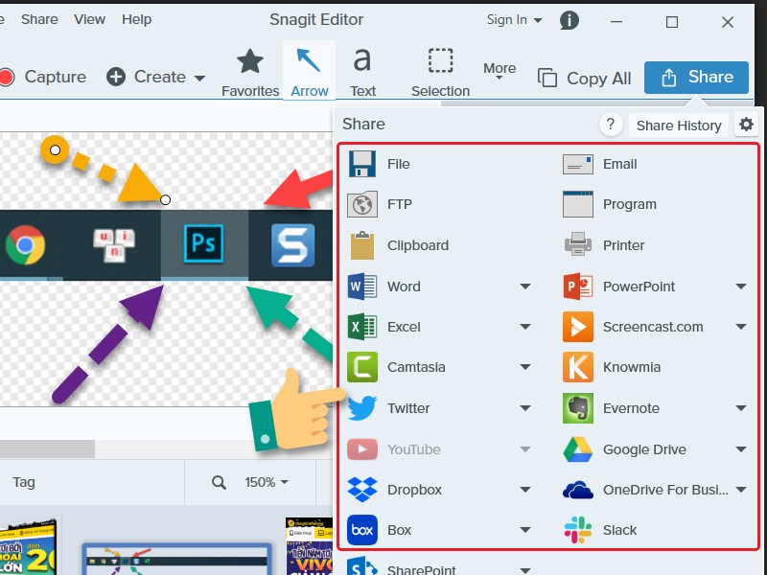Screen dimensions: 767x575
Task: Select the highlighted arrows capture thumbnail
Action: (176, 559)
